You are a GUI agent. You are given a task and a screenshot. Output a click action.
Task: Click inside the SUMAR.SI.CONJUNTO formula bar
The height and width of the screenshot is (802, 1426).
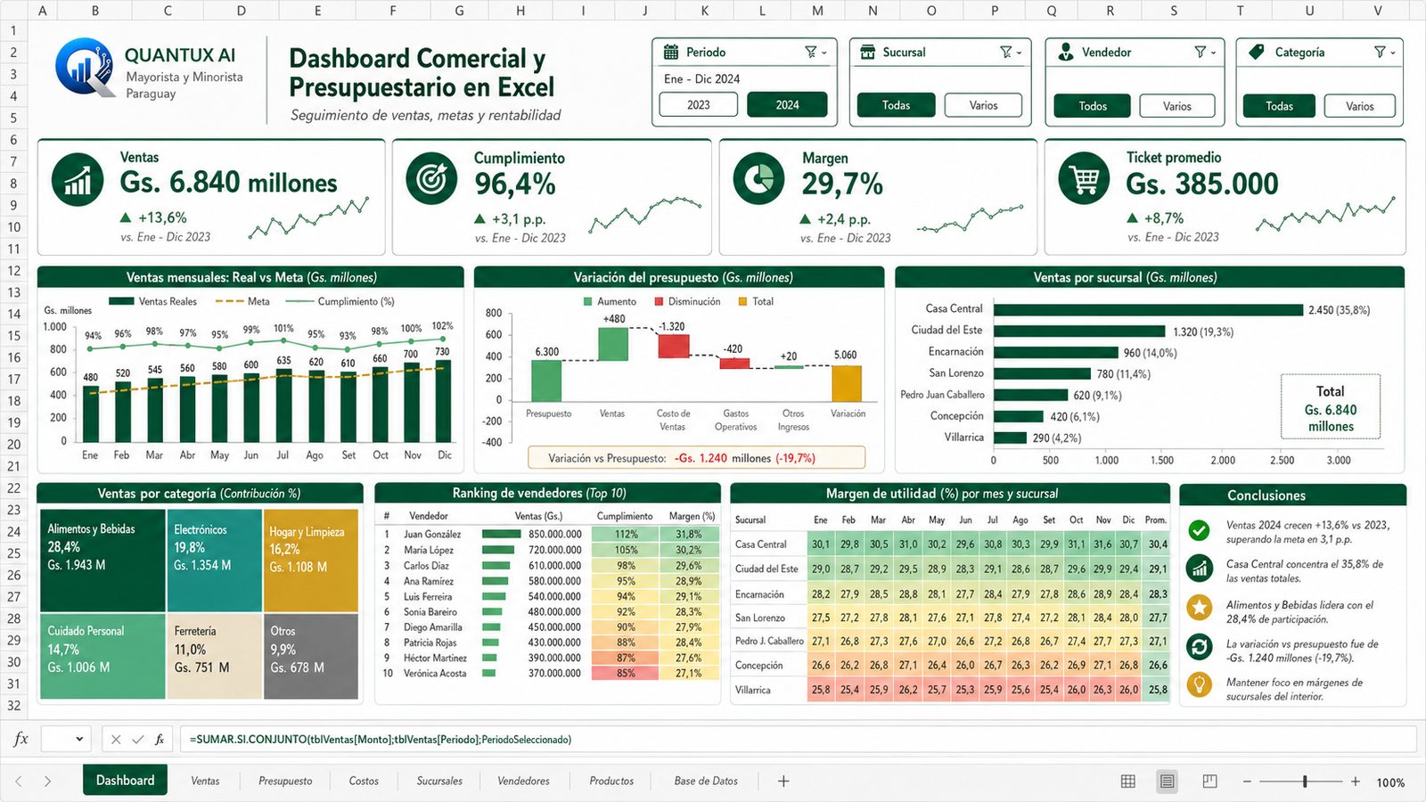(x=798, y=739)
